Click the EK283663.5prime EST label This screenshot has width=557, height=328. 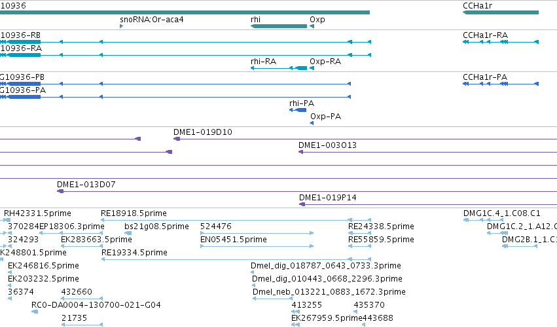96,240
